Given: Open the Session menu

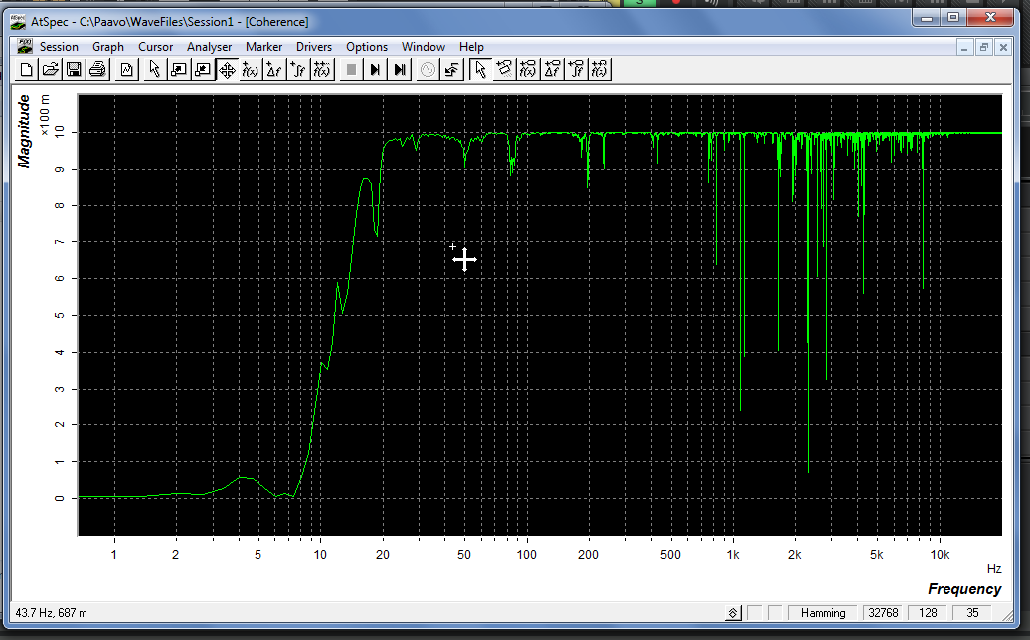Looking at the screenshot, I should (59, 47).
